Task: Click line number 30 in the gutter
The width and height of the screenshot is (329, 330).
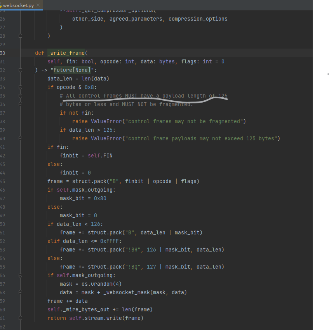Action: point(2,53)
